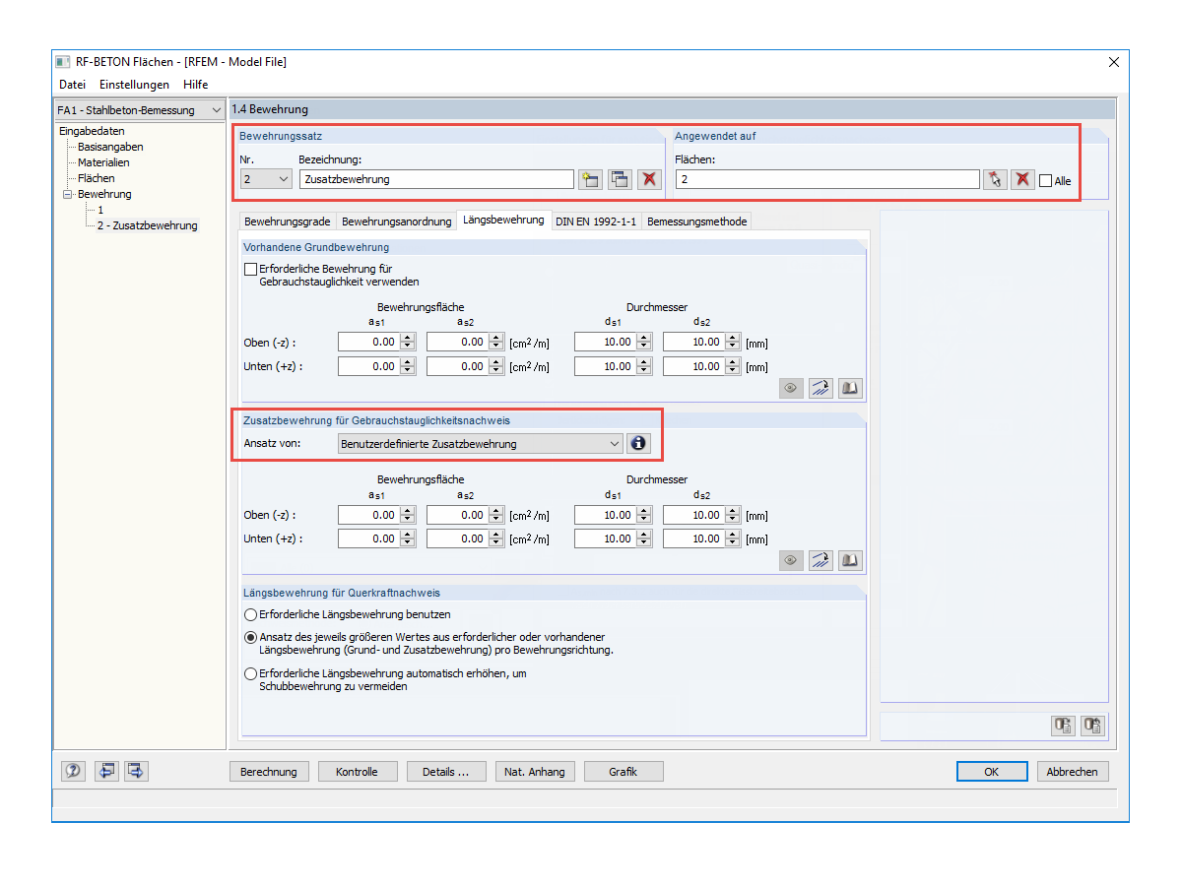Screen dimensions: 1182x886
Task: Pick surfaces graphically icon next to Flächen
Action: (x=995, y=179)
